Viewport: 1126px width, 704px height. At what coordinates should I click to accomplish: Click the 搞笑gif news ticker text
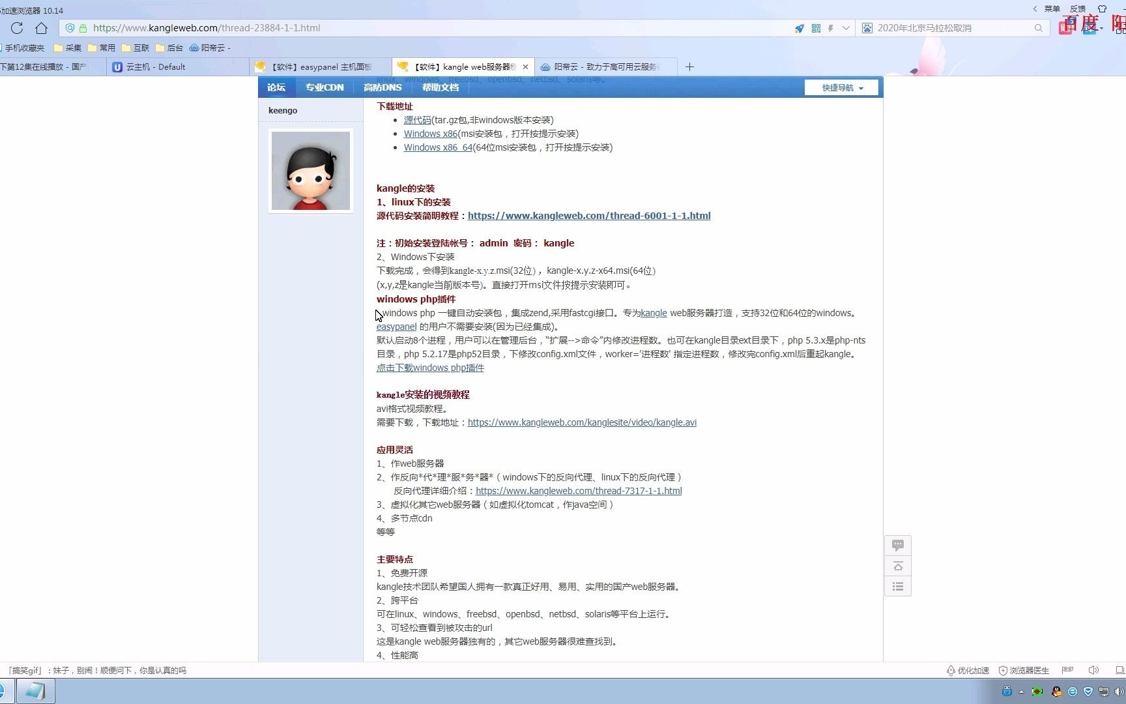click(97, 670)
